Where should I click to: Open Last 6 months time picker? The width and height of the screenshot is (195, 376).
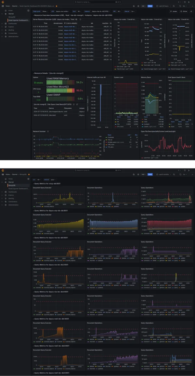tap(163, 174)
